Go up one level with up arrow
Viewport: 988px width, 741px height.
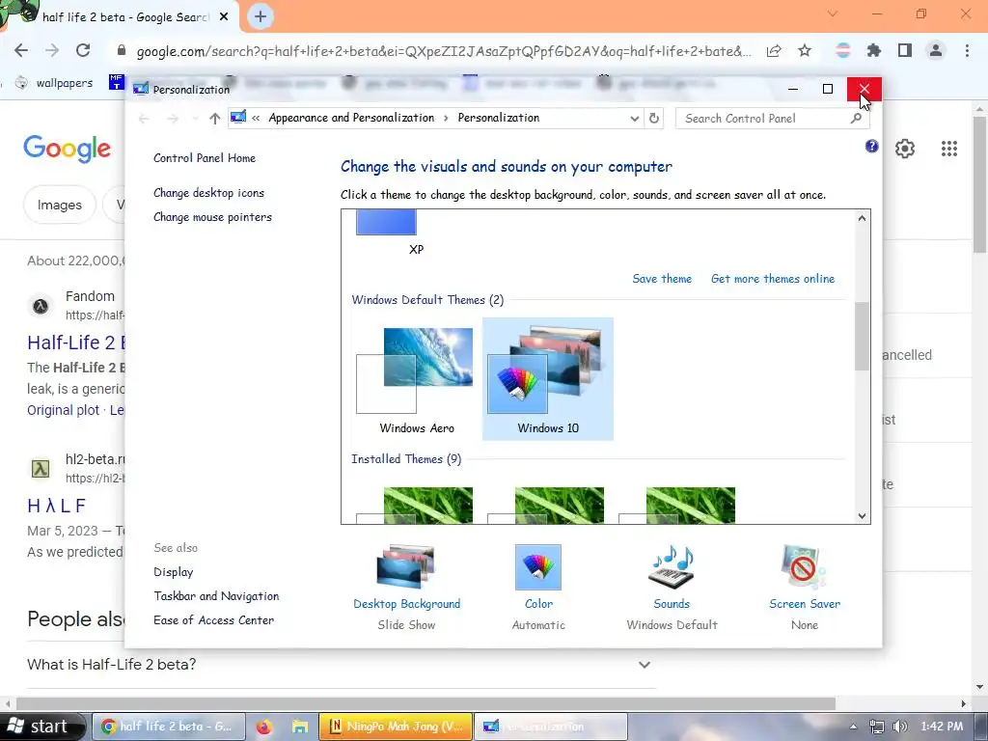pyautogui.click(x=215, y=119)
